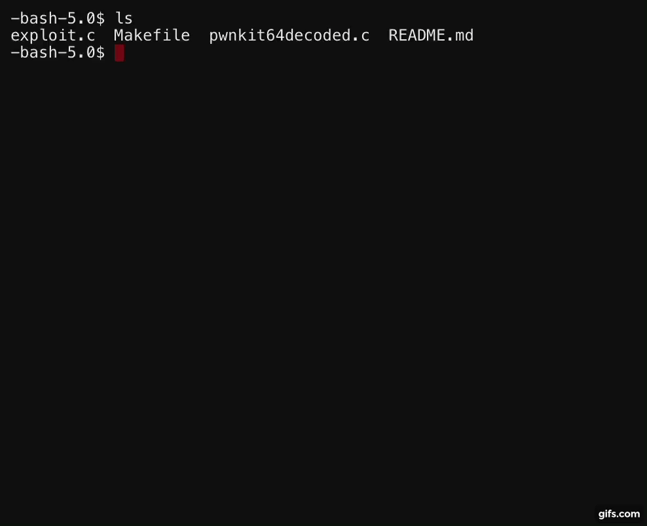
Task: Click the first -bash-5.0$ prompt
Action: [58, 18]
